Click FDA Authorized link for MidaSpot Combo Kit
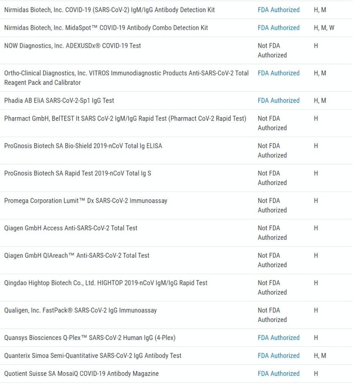This screenshot has width=354, height=384. pyautogui.click(x=278, y=28)
